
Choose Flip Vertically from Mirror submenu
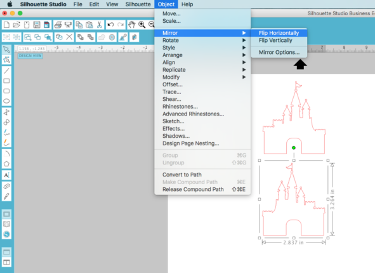pos(279,41)
